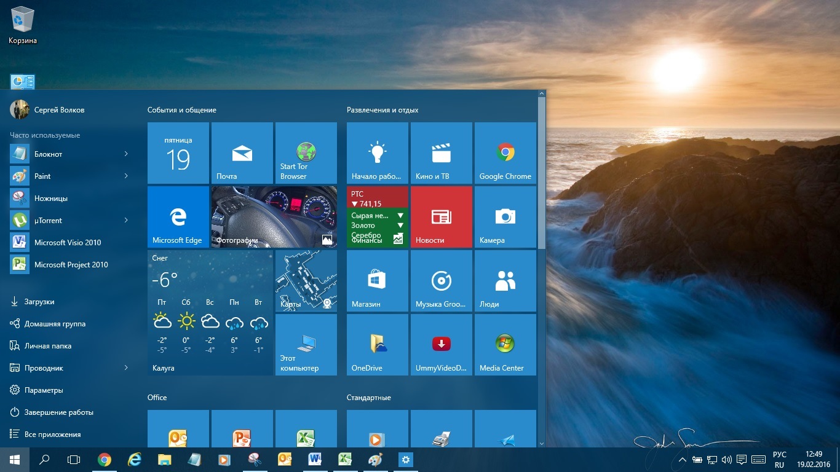Launch the UmmyVideoDownloader tile
This screenshot has height=472, width=840.
point(442,345)
